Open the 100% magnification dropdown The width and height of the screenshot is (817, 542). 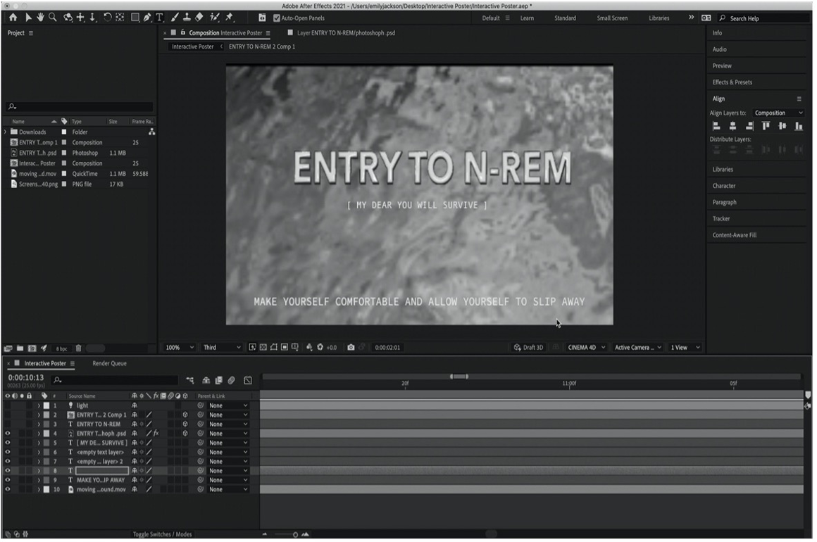pos(179,347)
